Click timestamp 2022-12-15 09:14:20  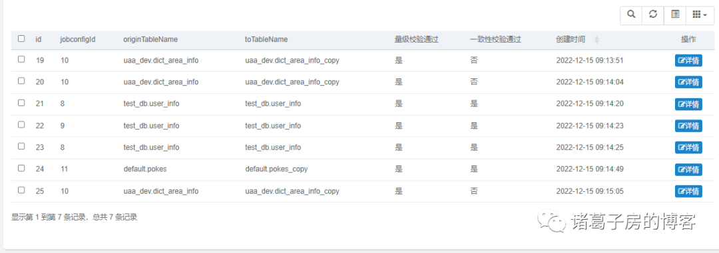coord(590,104)
